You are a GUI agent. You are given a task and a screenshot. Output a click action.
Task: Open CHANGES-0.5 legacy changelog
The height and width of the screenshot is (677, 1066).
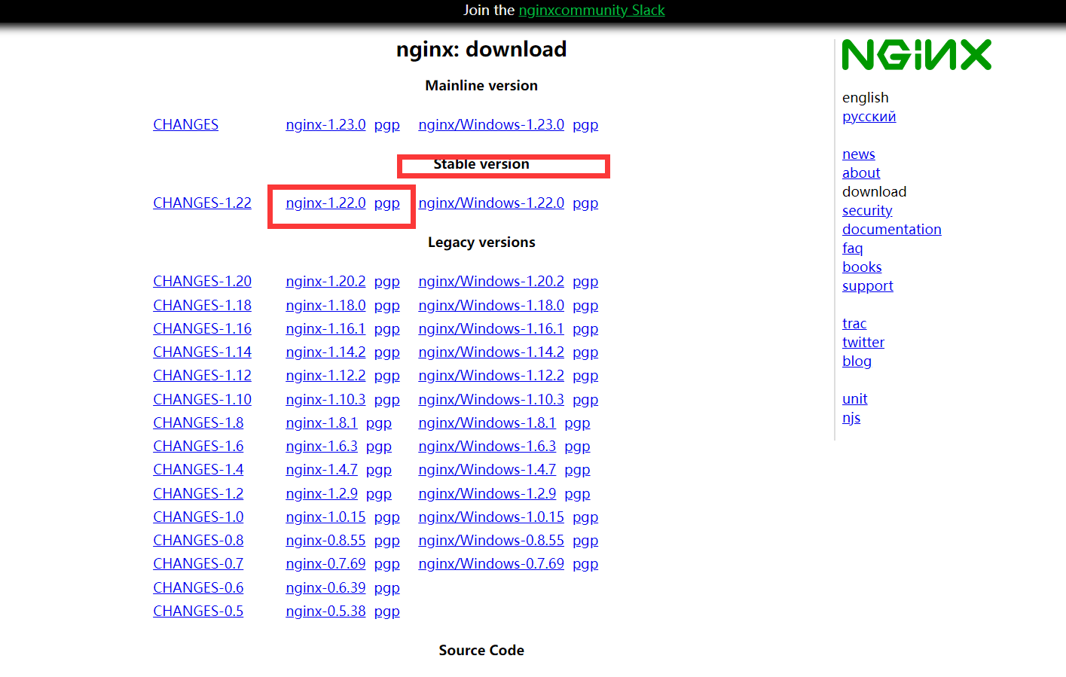tap(198, 611)
